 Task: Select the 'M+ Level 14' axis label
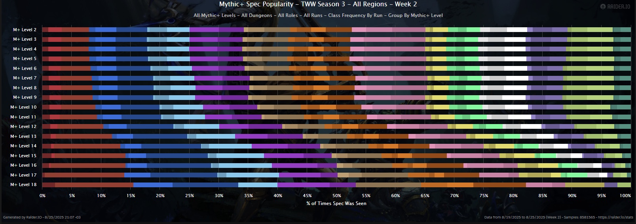click(23, 146)
